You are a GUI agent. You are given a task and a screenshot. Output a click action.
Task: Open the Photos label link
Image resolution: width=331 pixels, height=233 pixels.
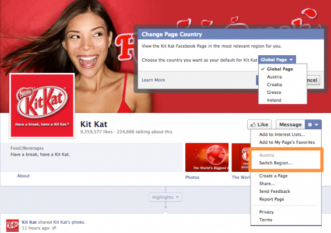[192, 177]
